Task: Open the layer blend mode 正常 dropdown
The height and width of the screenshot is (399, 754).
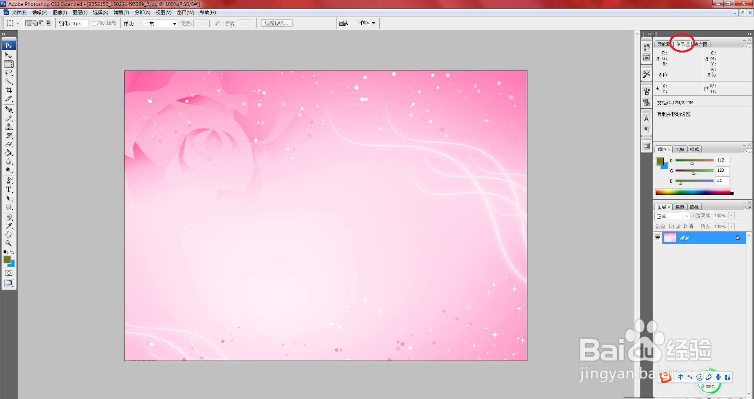Action: coord(672,216)
